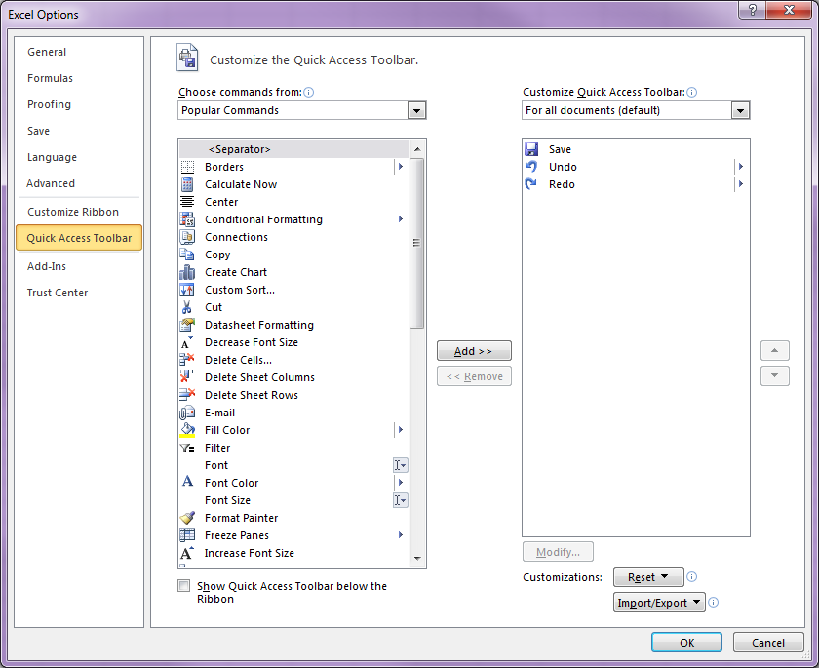Click the info icon next to Reset
The image size is (819, 668).
click(x=691, y=576)
